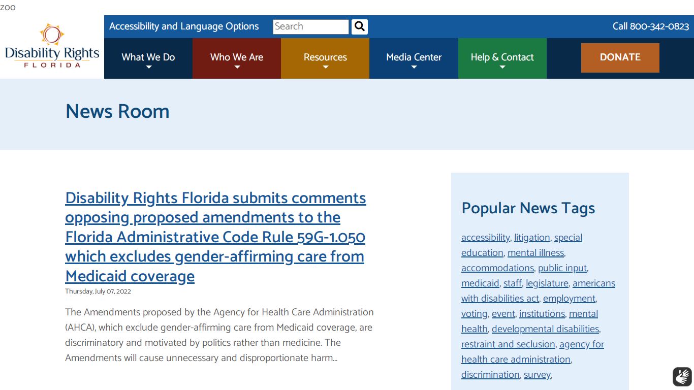The width and height of the screenshot is (694, 390).
Task: Select the accessibility news tag
Action: (485, 238)
